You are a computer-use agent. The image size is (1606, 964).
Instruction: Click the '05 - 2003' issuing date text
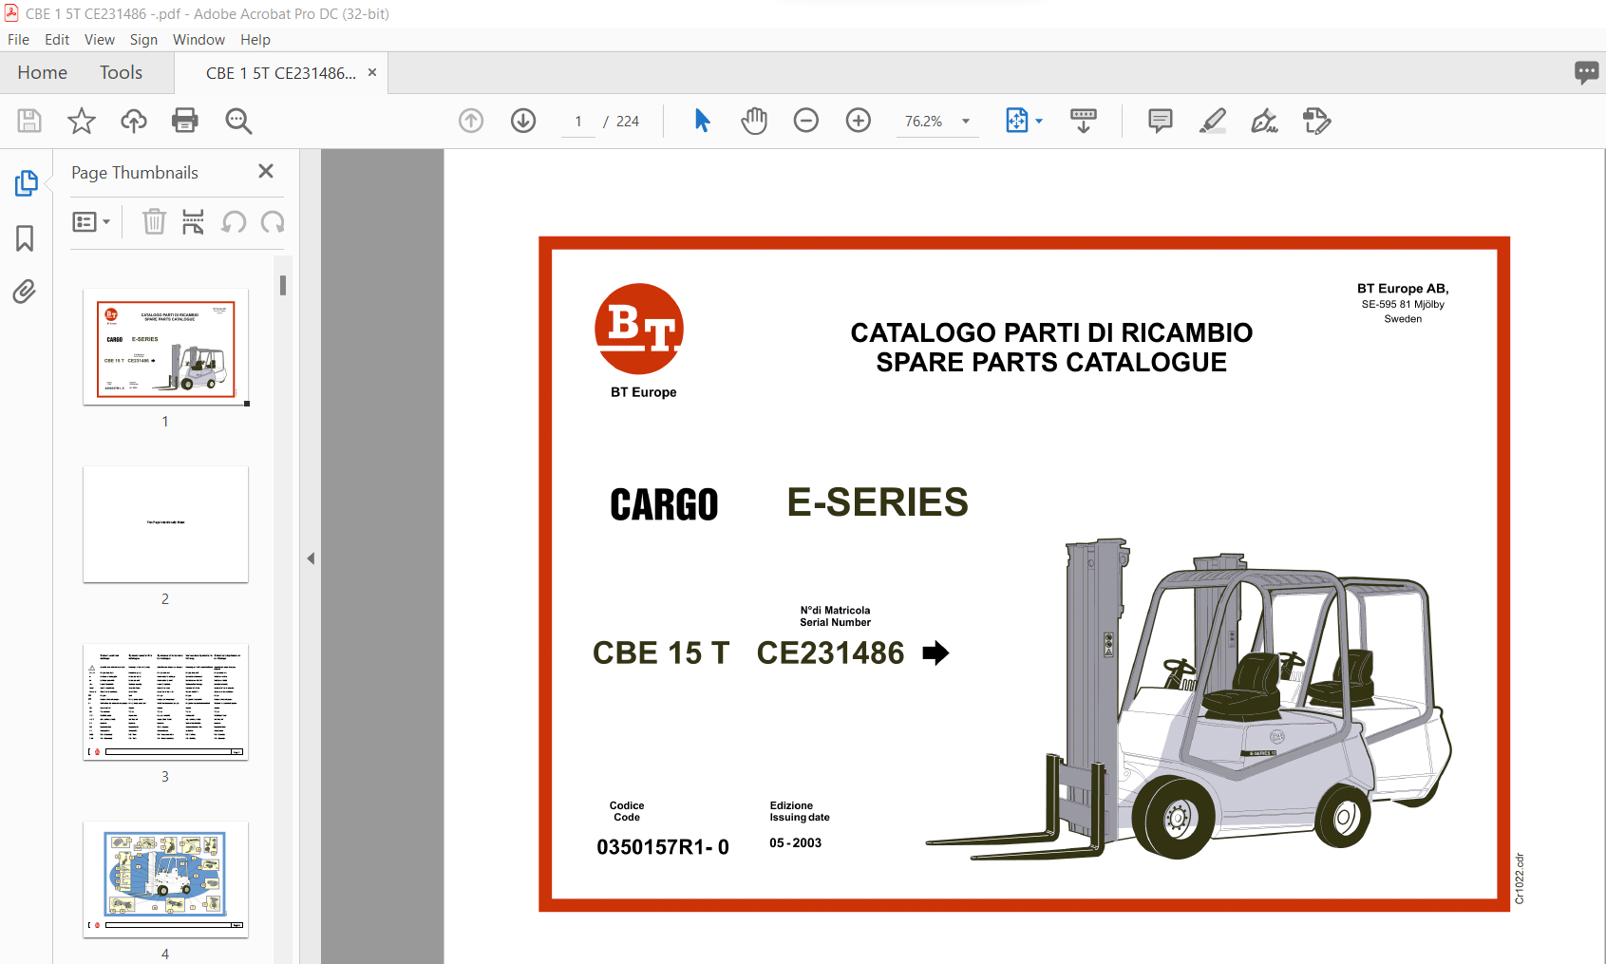click(795, 843)
